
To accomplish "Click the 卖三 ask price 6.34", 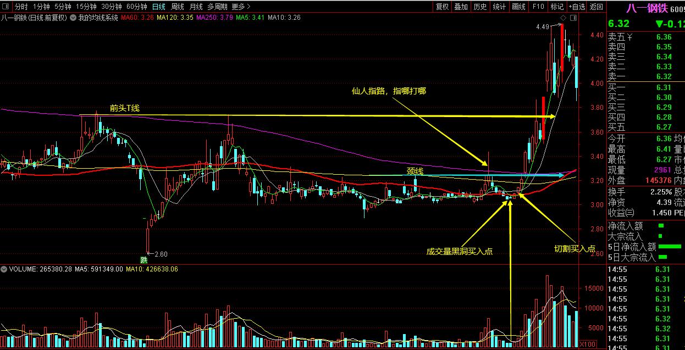I will click(664, 57).
